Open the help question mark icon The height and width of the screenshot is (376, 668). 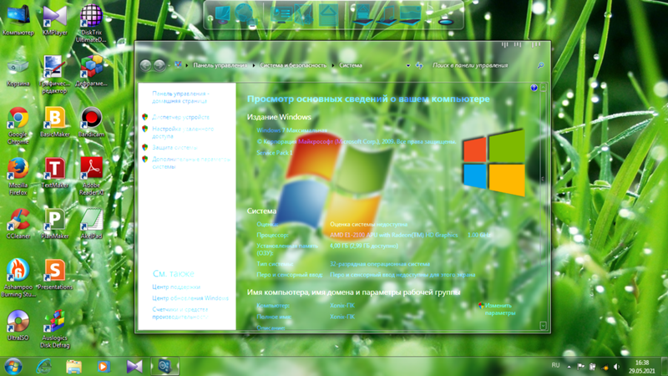[534, 88]
